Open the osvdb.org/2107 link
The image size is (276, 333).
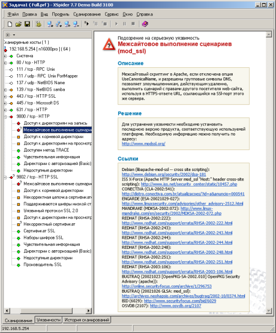coord(175,306)
